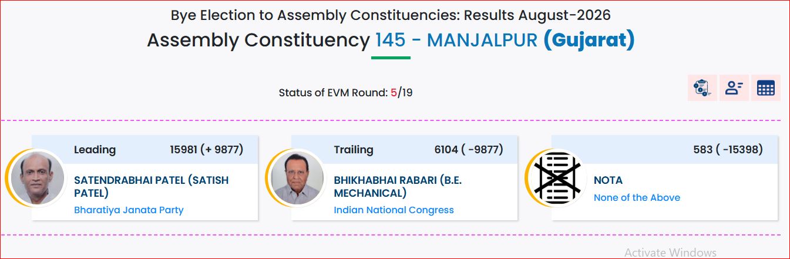Viewport: 790px width, 259px height.
Task: Click the Leading status label
Action: (95, 150)
